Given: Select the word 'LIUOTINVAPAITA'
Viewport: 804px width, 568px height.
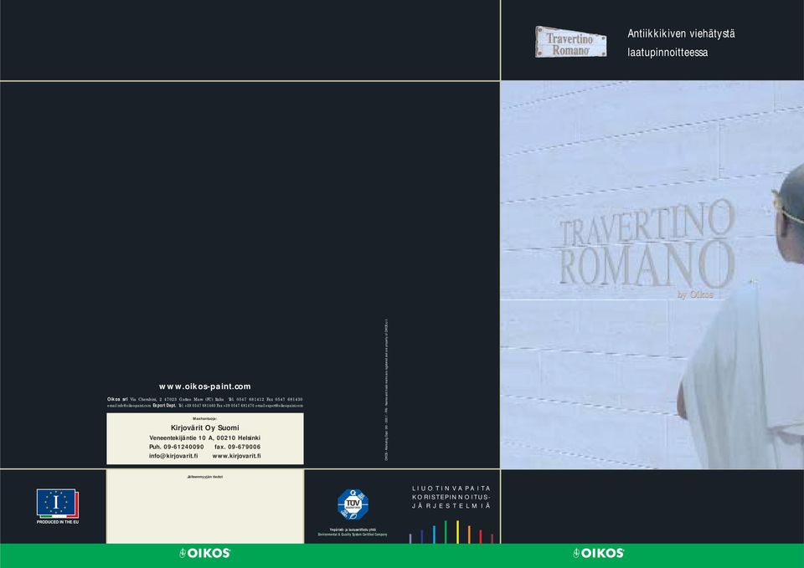Looking at the screenshot, I should (x=451, y=489).
